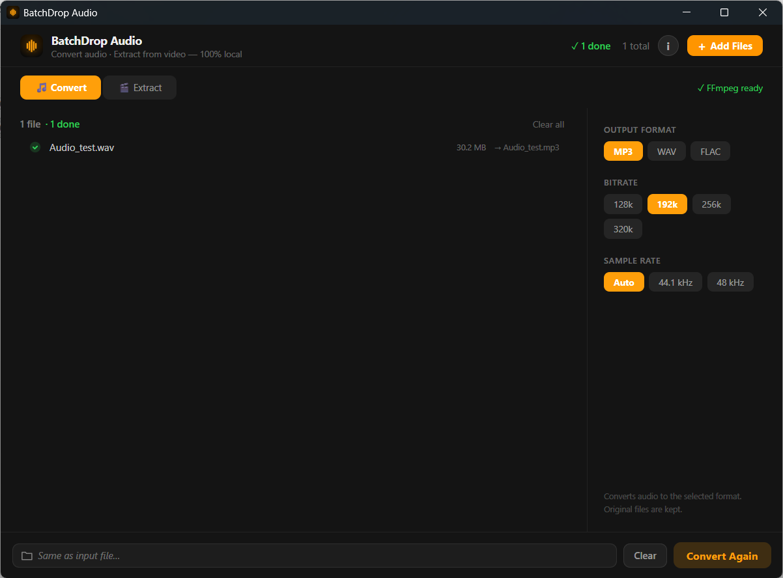Image resolution: width=783 pixels, height=578 pixels.
Task: Switch to the Convert tab
Action: click(61, 88)
